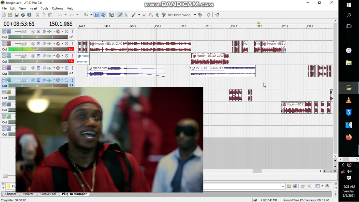Open the Edit menu
The height and width of the screenshot is (202, 359).
tap(13, 8)
